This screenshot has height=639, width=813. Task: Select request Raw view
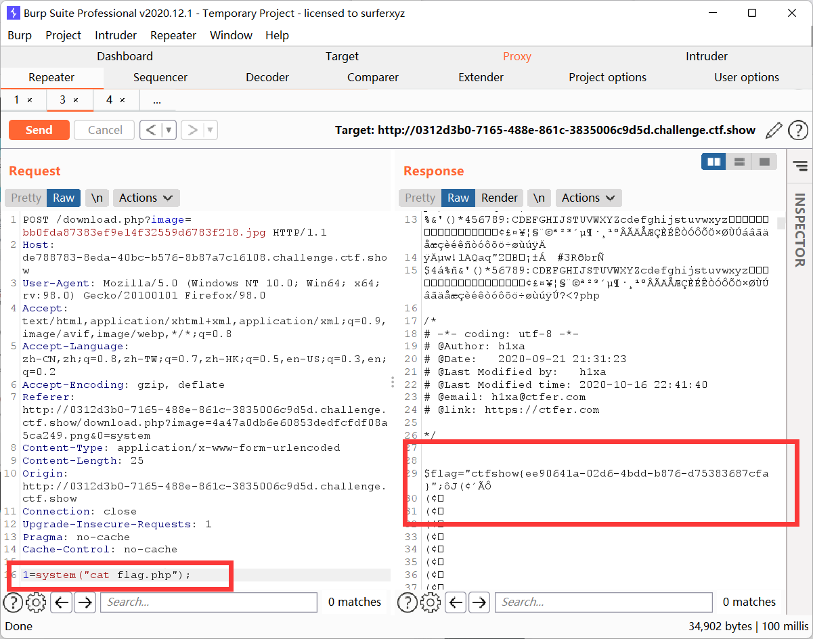pos(64,198)
